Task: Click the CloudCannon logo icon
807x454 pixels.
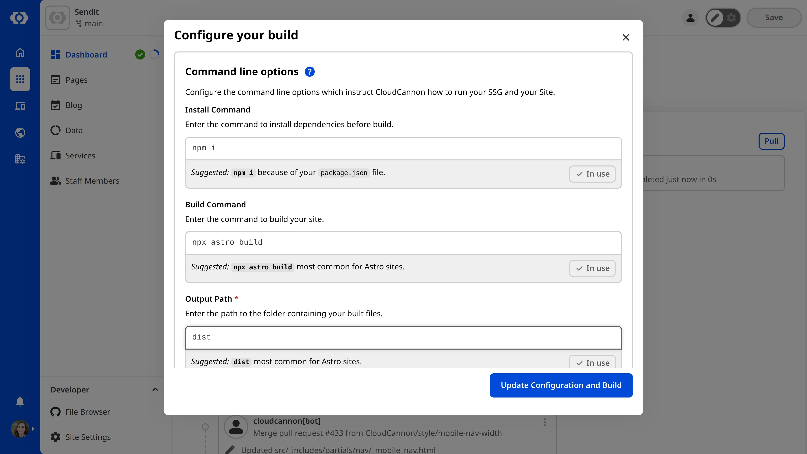Action: 20,18
